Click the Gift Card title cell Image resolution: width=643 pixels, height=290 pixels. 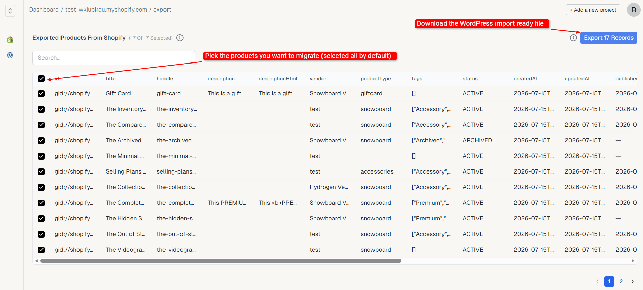[118, 93]
